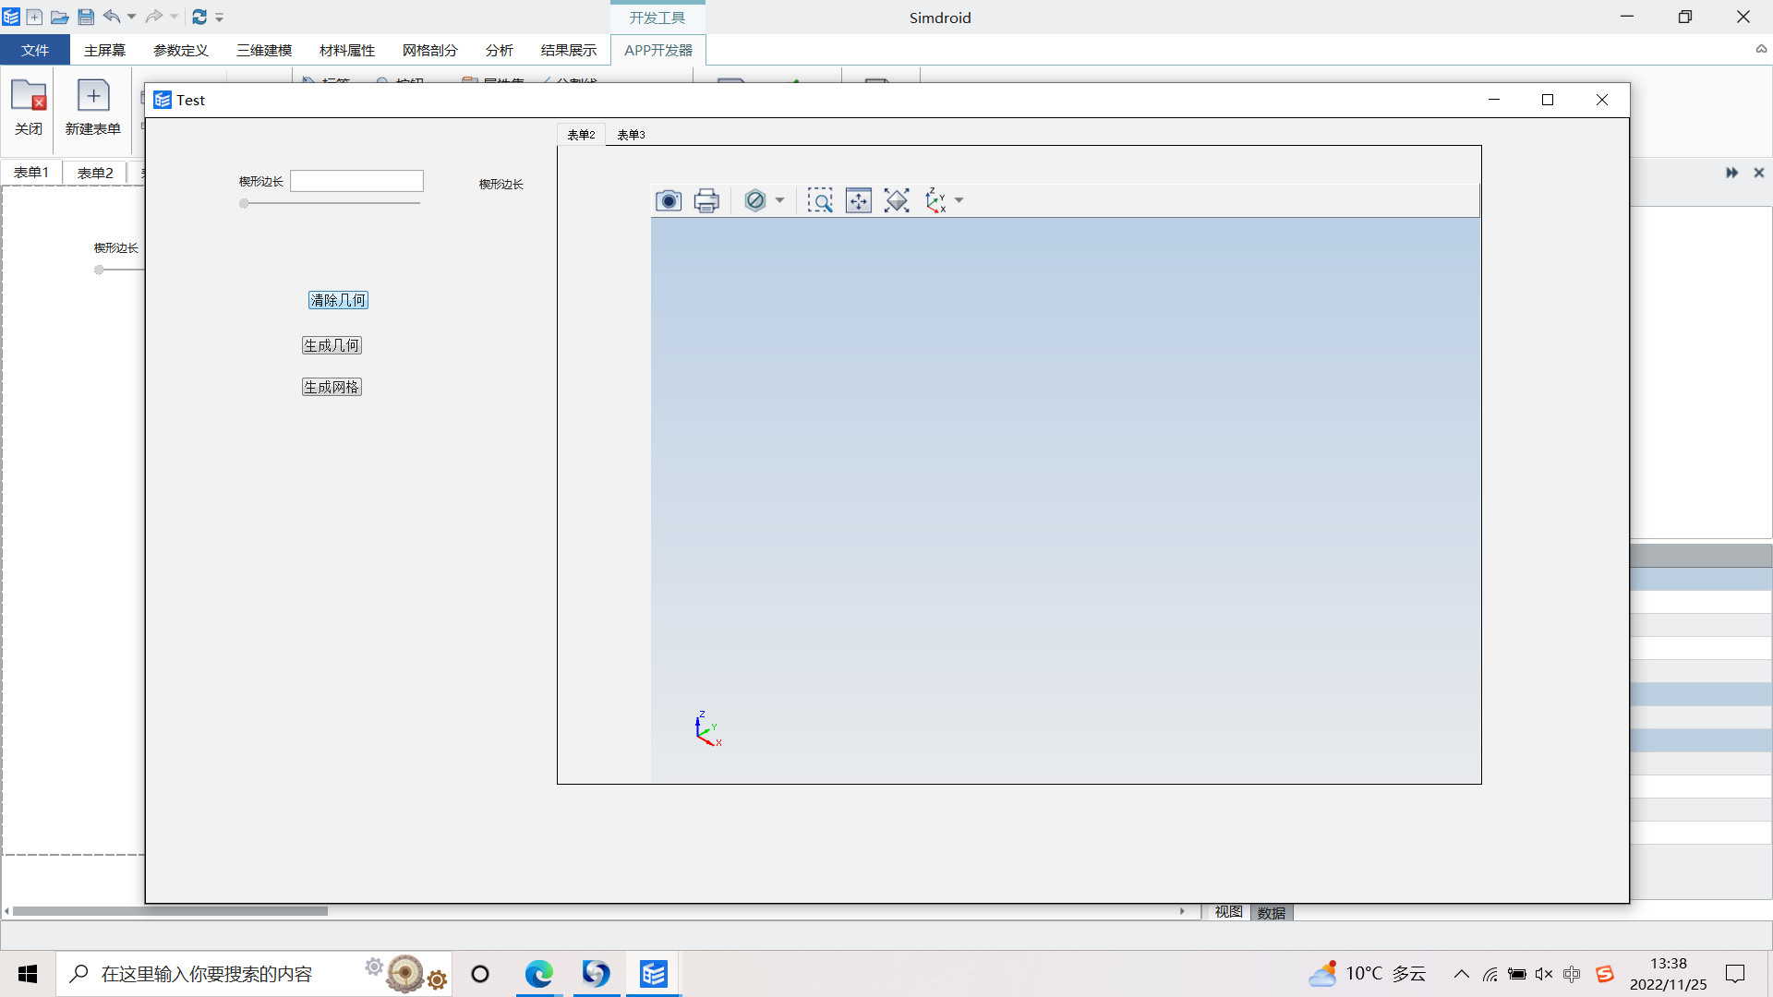The image size is (1773, 997).
Task: Open the 主屏幕 ribbon tab
Action: 104,50
